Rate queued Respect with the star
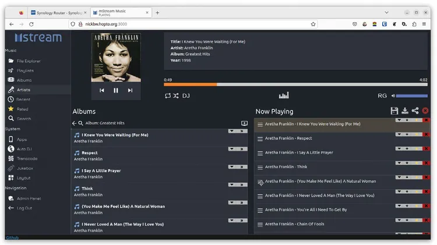The width and height of the screenshot is (437, 245). tap(417, 134)
